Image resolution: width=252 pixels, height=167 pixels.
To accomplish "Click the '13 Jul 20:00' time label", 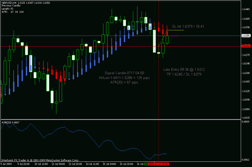I will tap(75, 164).
